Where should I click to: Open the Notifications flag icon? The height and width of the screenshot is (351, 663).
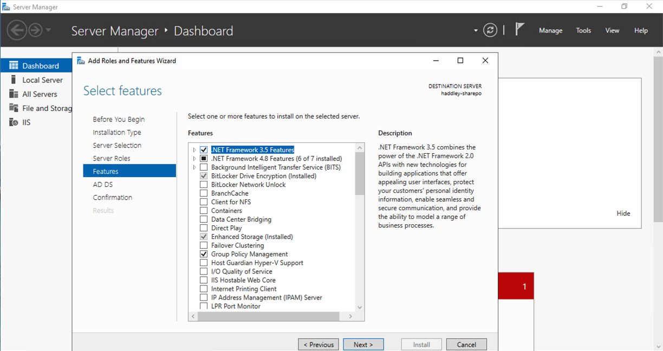[519, 30]
